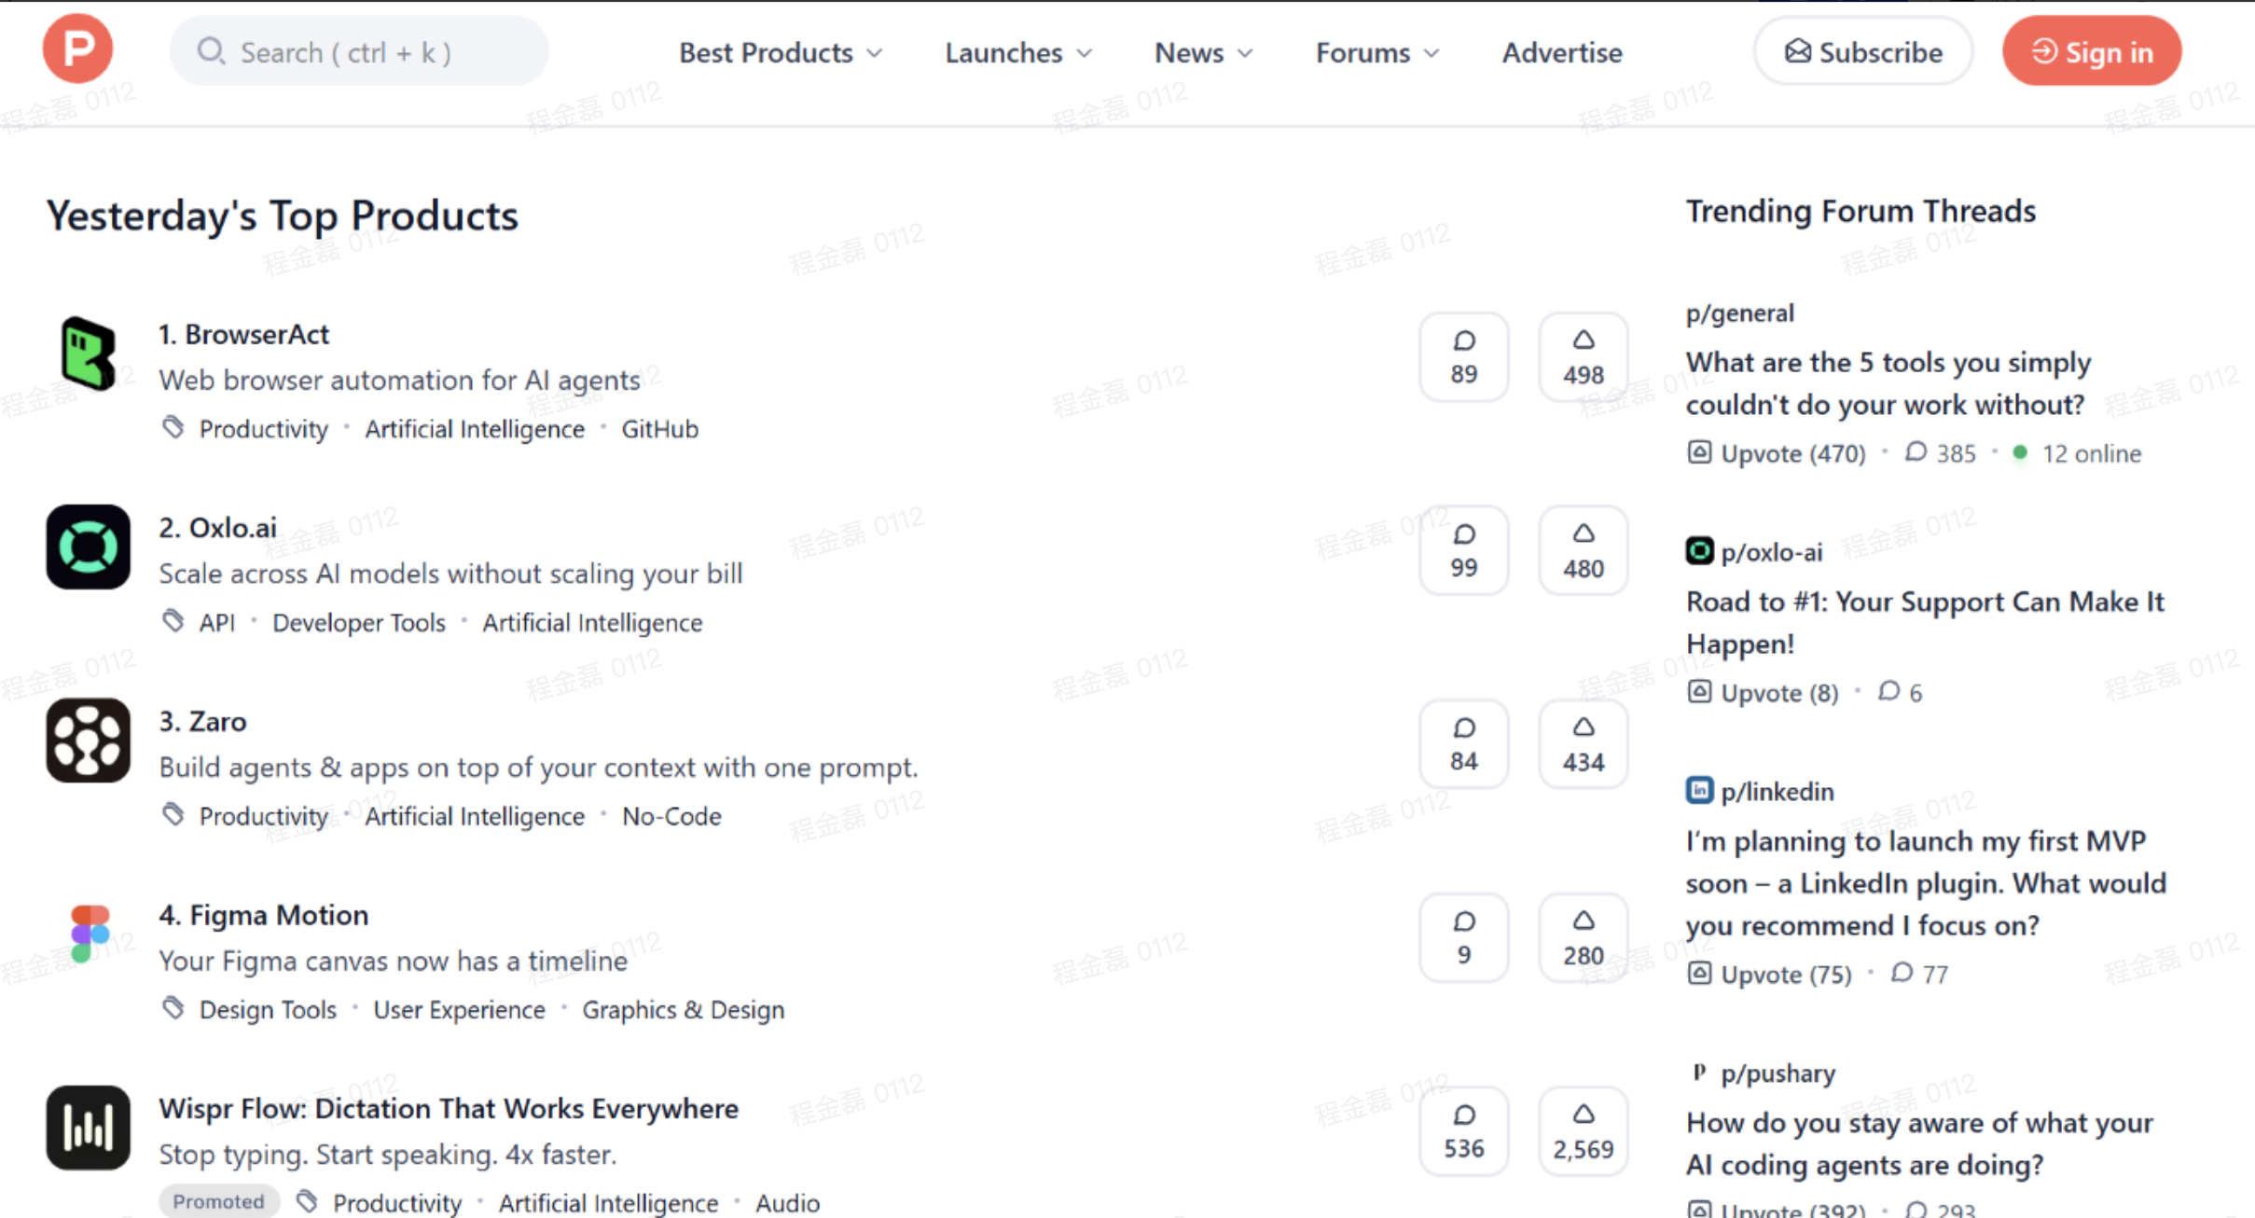The height and width of the screenshot is (1218, 2255).
Task: Click the p/linkedin forum icon
Action: tap(1699, 791)
